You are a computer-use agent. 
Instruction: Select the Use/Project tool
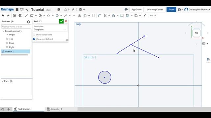pos(85,16)
